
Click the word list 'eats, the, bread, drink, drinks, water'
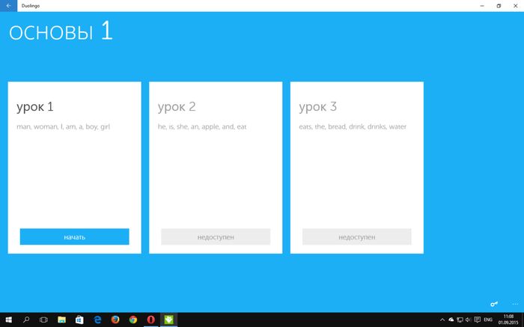click(x=353, y=126)
